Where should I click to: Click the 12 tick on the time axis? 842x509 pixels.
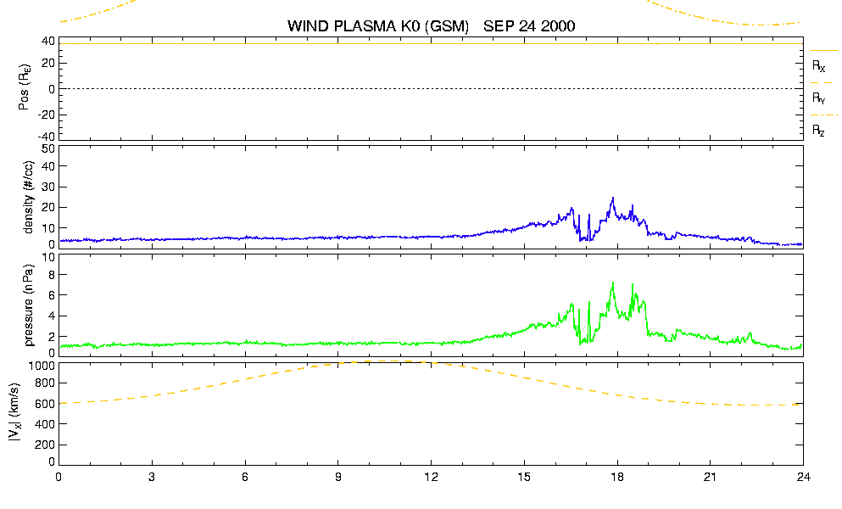coord(432,477)
